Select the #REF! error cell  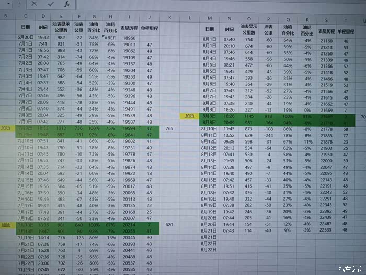[110, 38]
